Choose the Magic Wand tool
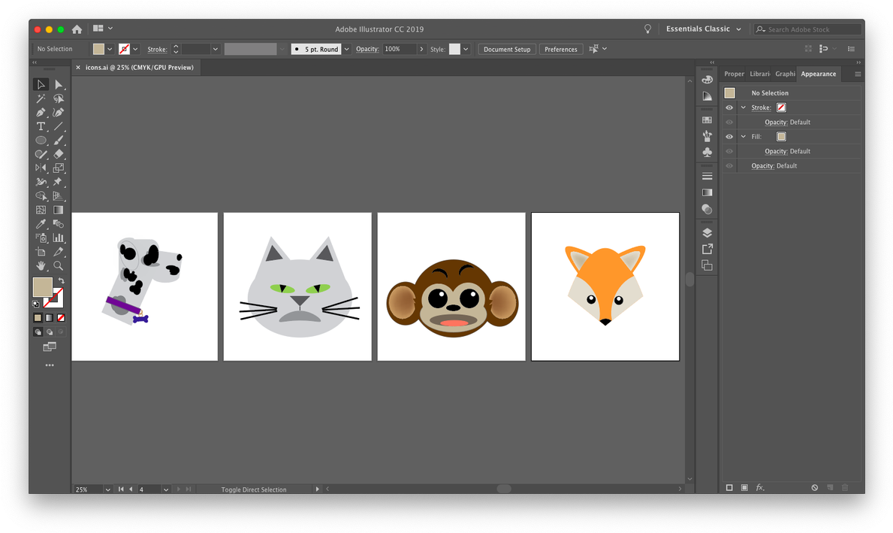This screenshot has height=533, width=893. click(41, 98)
